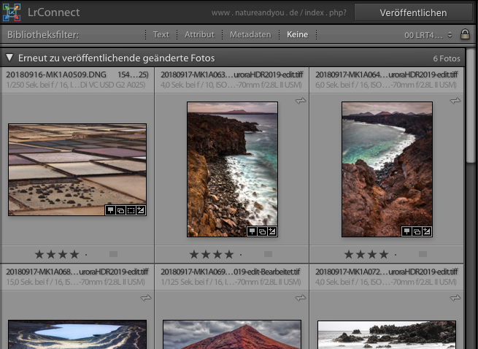This screenshot has width=478, height=349.
Task: Select the Keine library filter tab
Action: (297, 34)
